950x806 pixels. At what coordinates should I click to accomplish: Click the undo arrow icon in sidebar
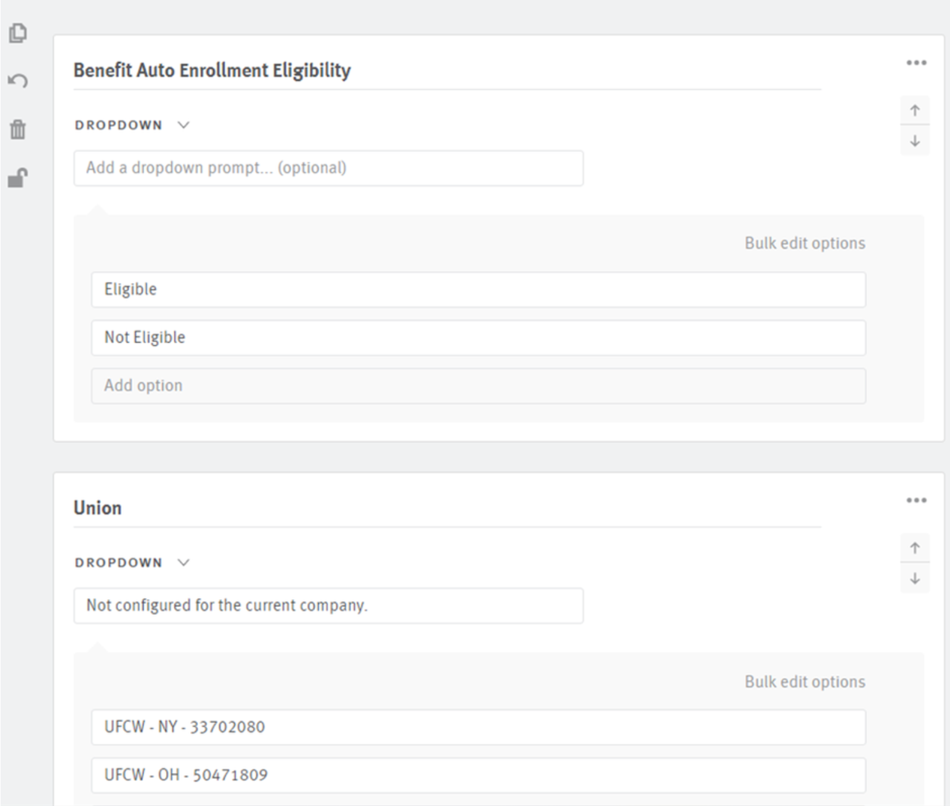[18, 81]
